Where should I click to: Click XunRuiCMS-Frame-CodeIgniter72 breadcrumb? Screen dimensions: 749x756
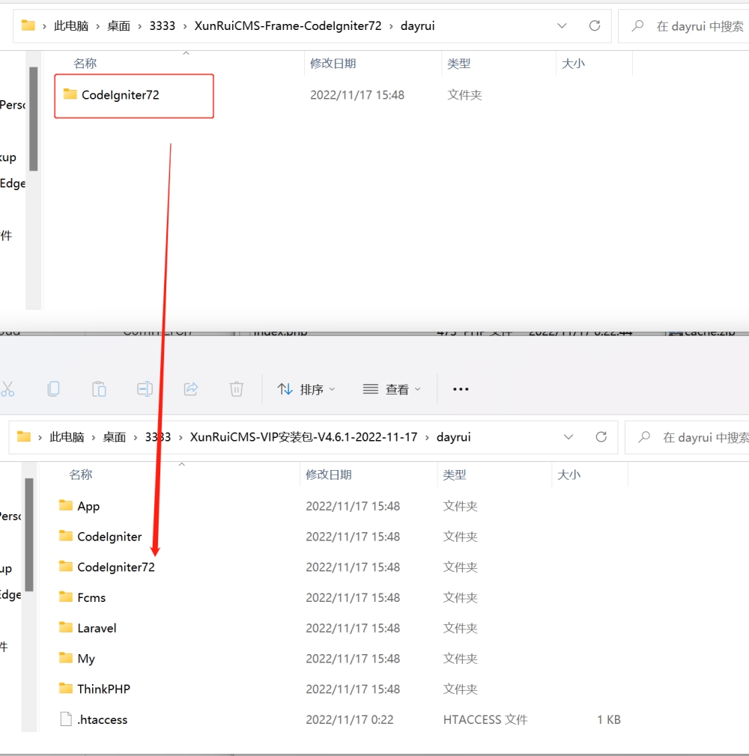[x=288, y=26]
